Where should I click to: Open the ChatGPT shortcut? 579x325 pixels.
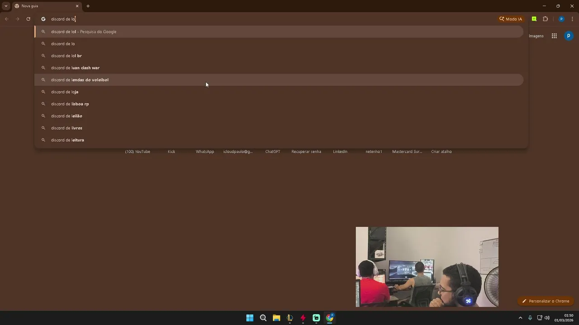pyautogui.click(x=273, y=152)
